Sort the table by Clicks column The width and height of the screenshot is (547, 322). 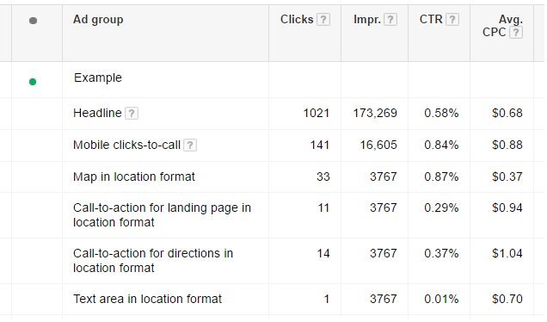297,19
